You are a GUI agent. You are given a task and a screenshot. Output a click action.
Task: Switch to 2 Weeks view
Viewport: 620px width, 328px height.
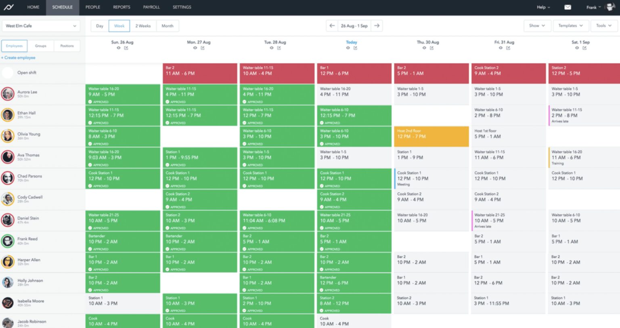(143, 26)
